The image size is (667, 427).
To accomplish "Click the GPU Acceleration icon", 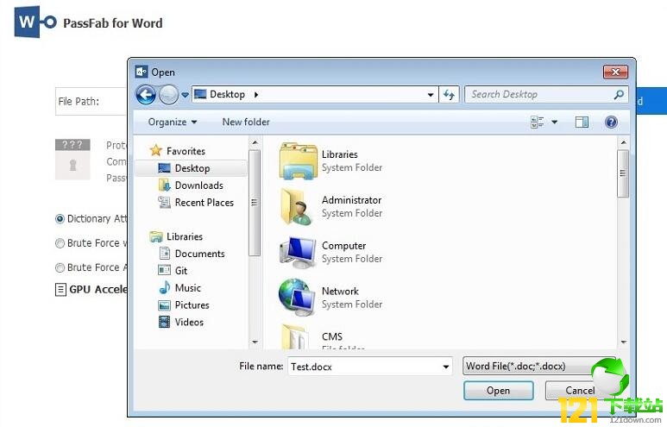I will click(x=60, y=290).
